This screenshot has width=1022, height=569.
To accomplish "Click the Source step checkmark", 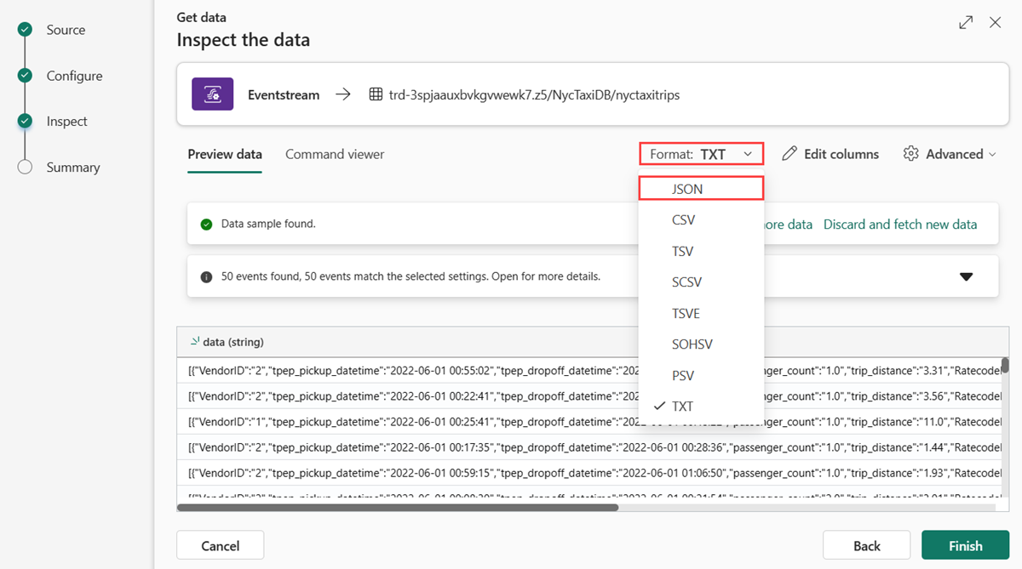I will 25,29.
